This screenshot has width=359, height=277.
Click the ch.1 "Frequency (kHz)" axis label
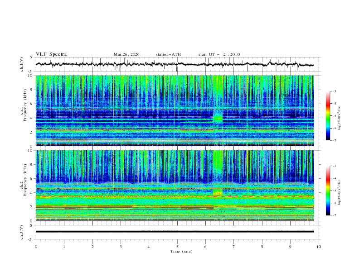click(25, 105)
